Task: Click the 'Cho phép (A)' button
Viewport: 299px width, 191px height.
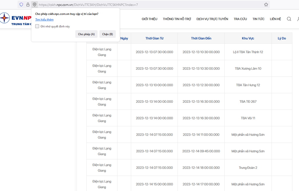Action: tap(86, 34)
